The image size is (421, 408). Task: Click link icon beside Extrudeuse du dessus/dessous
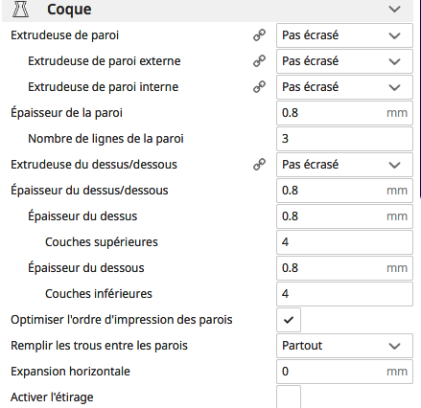(x=259, y=165)
